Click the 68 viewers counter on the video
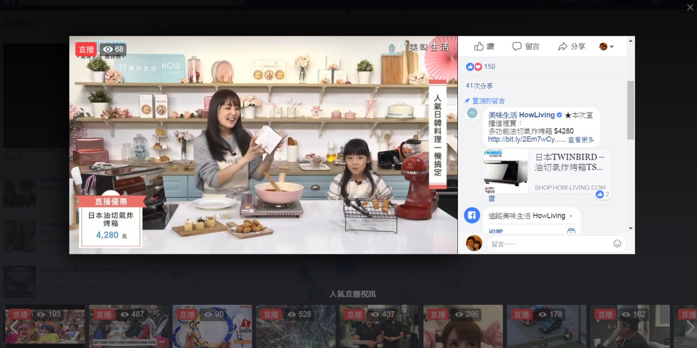Image resolution: width=697 pixels, height=348 pixels. tap(113, 49)
